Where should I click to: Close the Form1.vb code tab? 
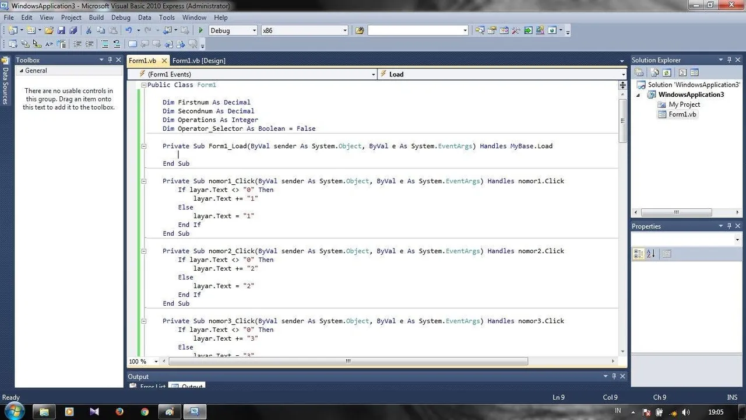click(164, 61)
